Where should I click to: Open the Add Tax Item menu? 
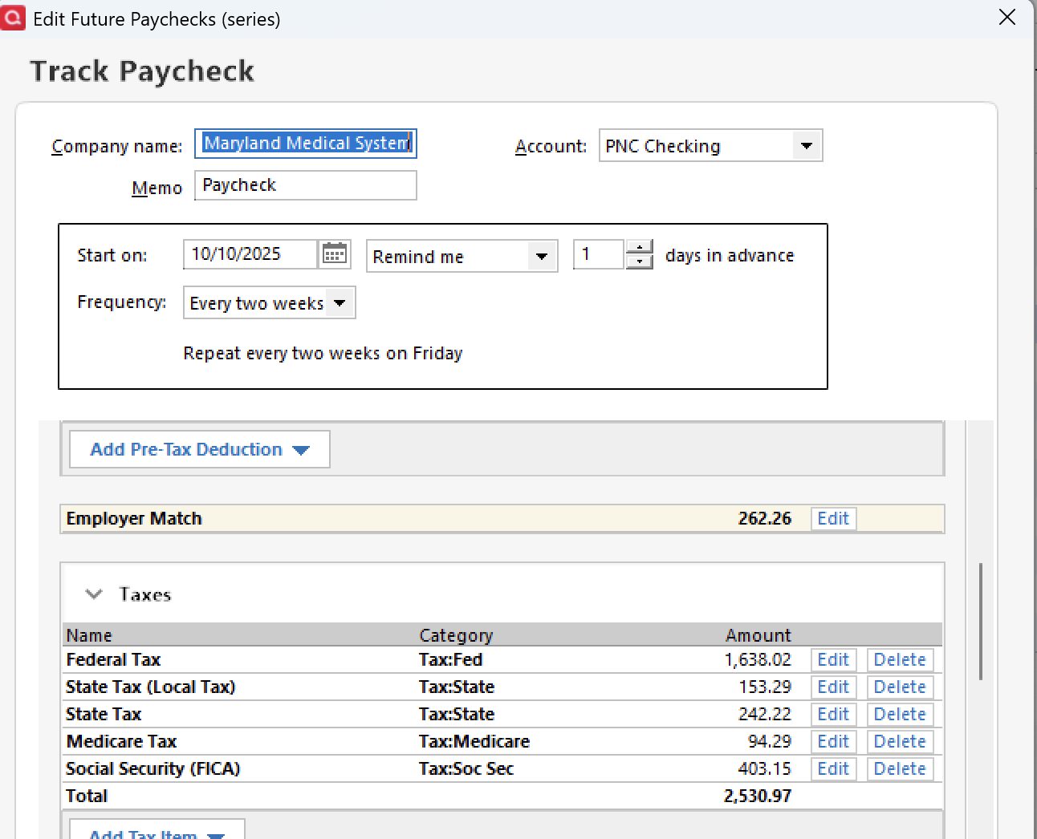[x=157, y=829]
